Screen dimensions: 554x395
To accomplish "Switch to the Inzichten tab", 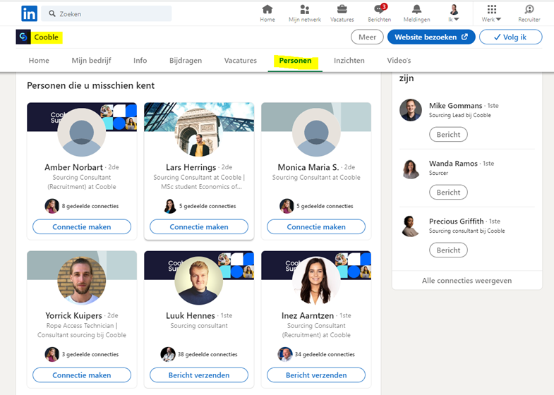I will click(x=349, y=61).
